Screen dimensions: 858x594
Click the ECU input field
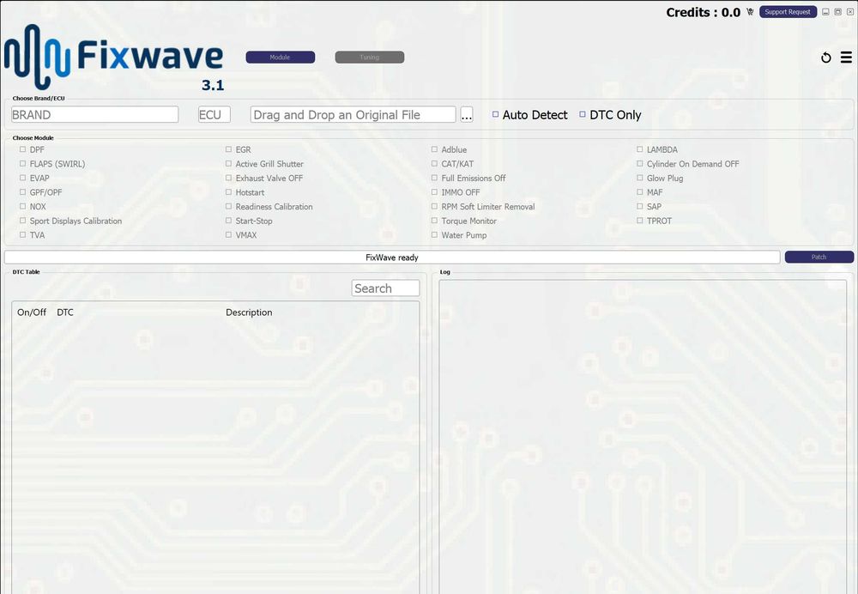click(214, 114)
